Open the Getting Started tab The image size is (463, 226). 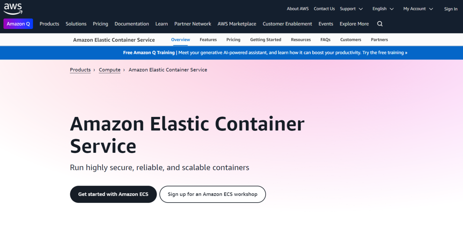[266, 39]
